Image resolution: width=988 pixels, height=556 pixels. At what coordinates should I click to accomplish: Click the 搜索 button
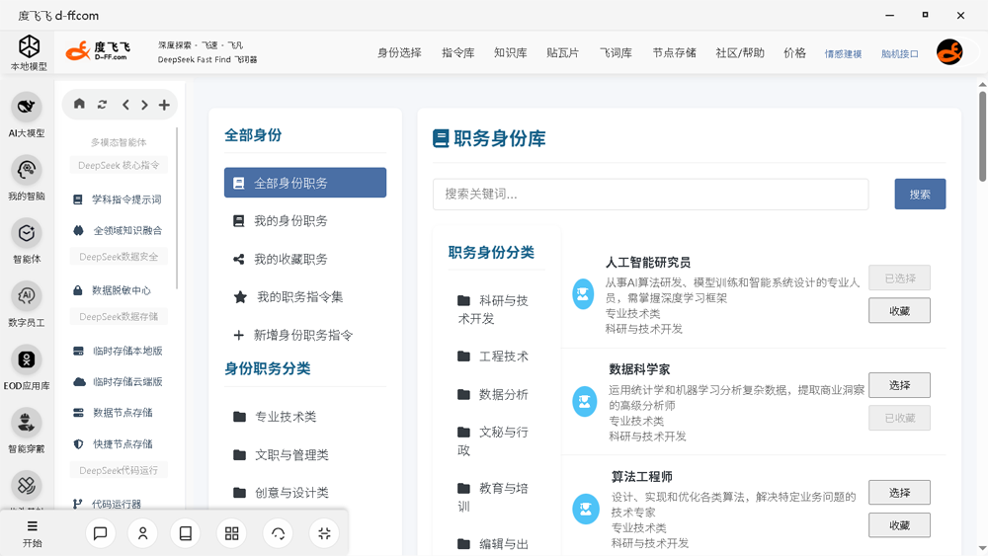pos(920,195)
